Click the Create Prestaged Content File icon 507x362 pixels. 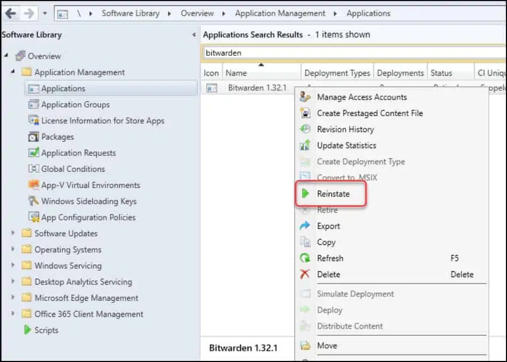pos(306,113)
